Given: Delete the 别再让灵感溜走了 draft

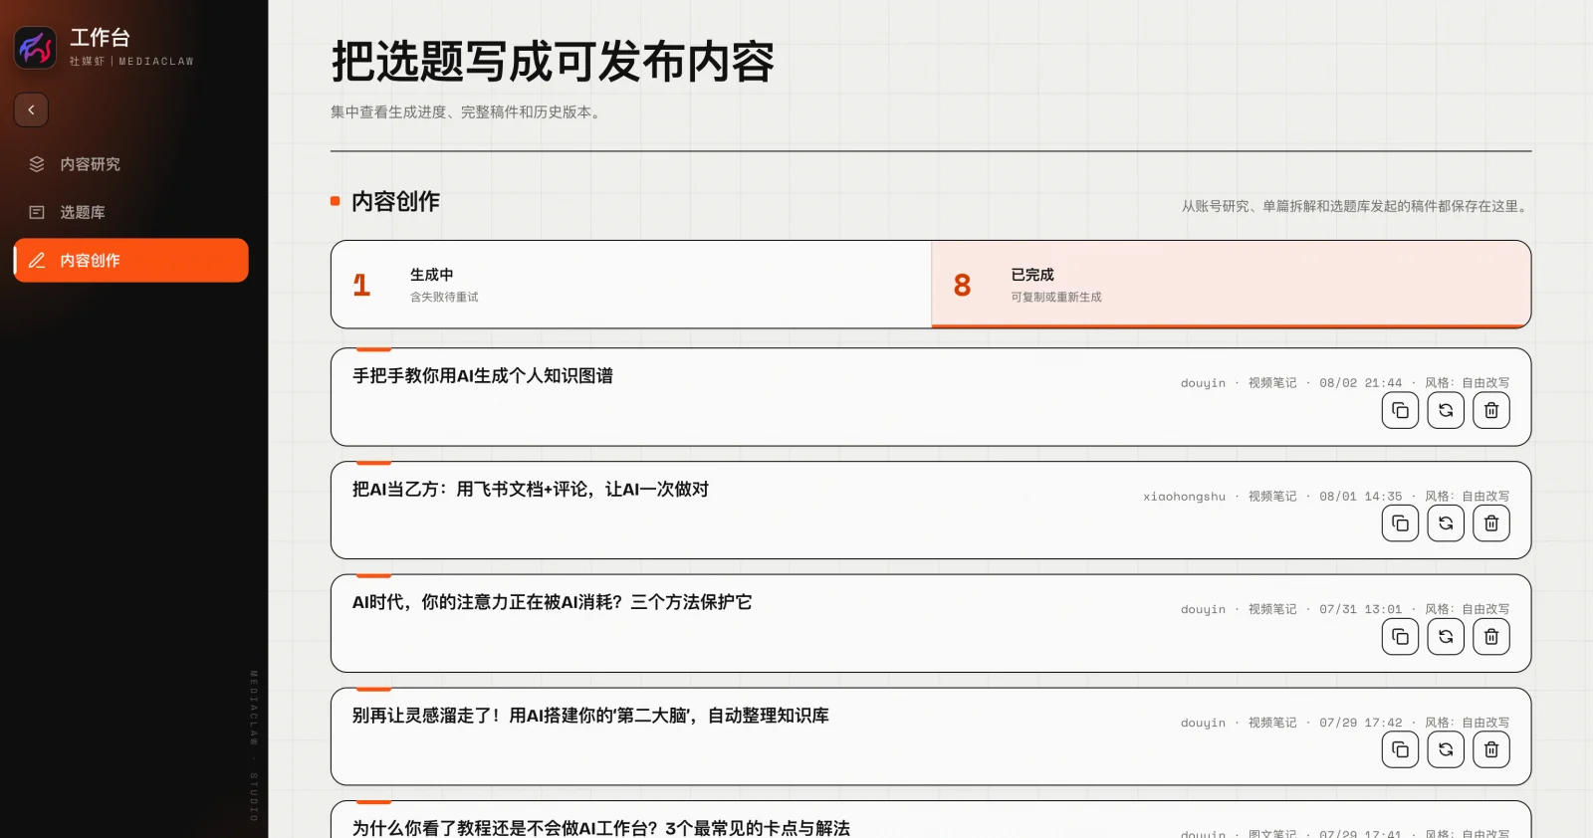Looking at the screenshot, I should pyautogui.click(x=1491, y=749).
